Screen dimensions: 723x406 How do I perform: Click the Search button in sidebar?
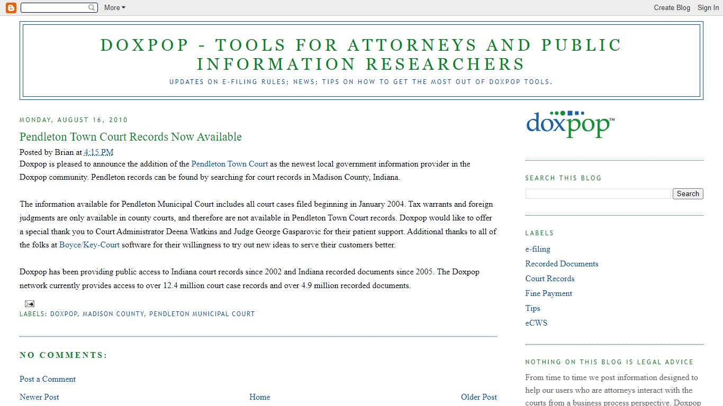click(x=688, y=193)
